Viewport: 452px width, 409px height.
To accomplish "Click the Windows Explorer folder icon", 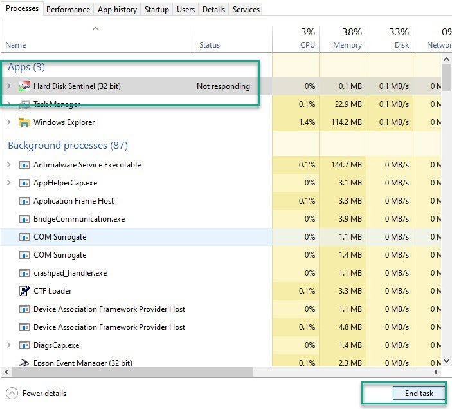I will [24, 122].
